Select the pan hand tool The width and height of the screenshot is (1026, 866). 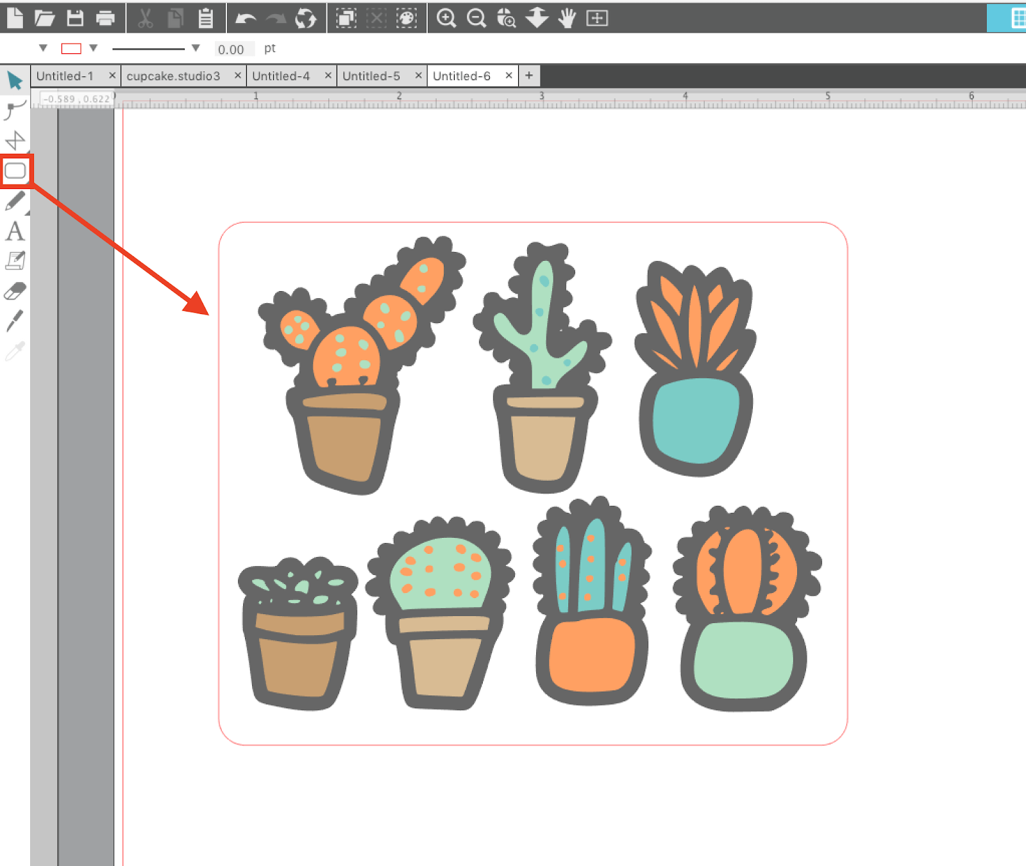point(567,18)
